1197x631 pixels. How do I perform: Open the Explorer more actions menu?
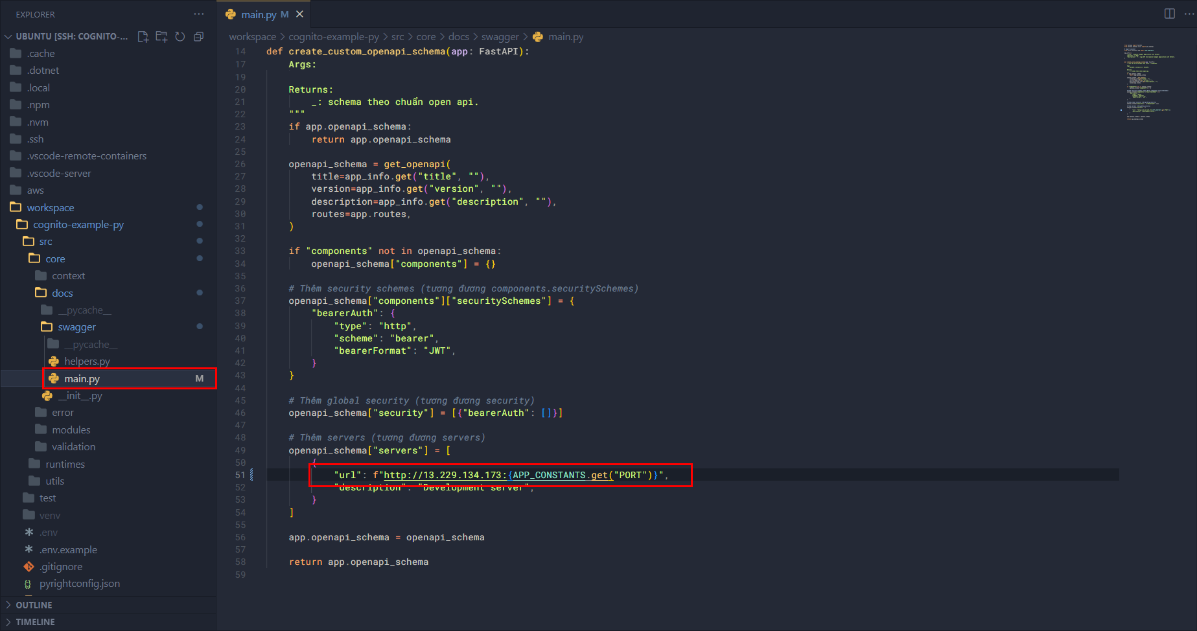(198, 14)
